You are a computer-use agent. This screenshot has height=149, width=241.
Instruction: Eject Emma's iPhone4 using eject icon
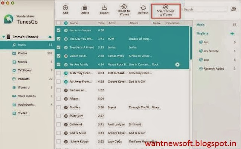50,37
